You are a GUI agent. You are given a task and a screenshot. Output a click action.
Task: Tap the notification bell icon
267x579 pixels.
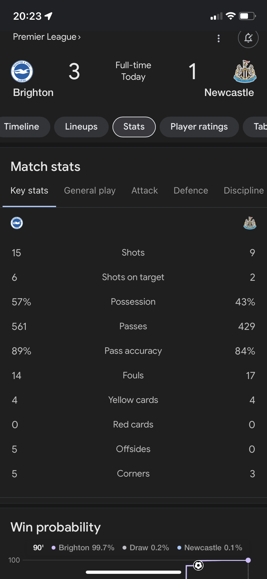[248, 38]
